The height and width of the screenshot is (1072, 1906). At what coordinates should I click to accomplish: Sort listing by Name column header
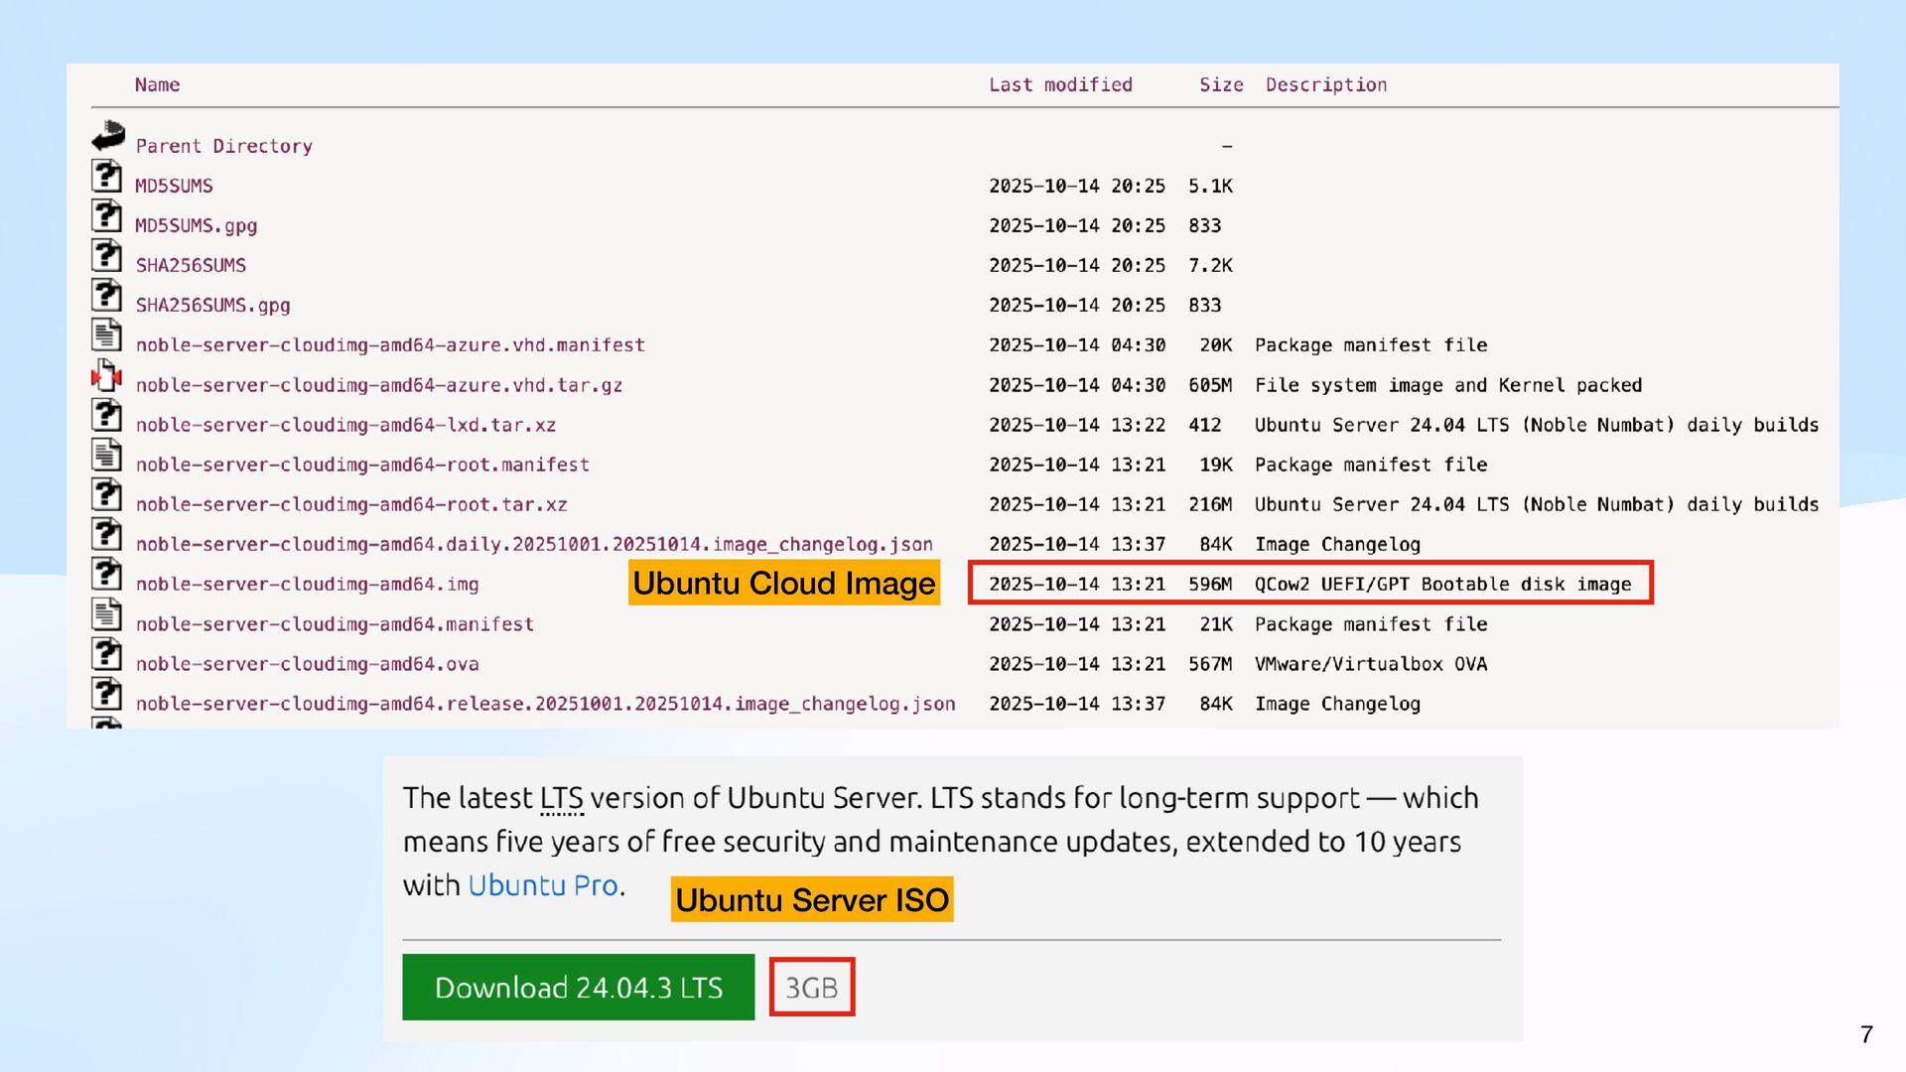click(157, 85)
